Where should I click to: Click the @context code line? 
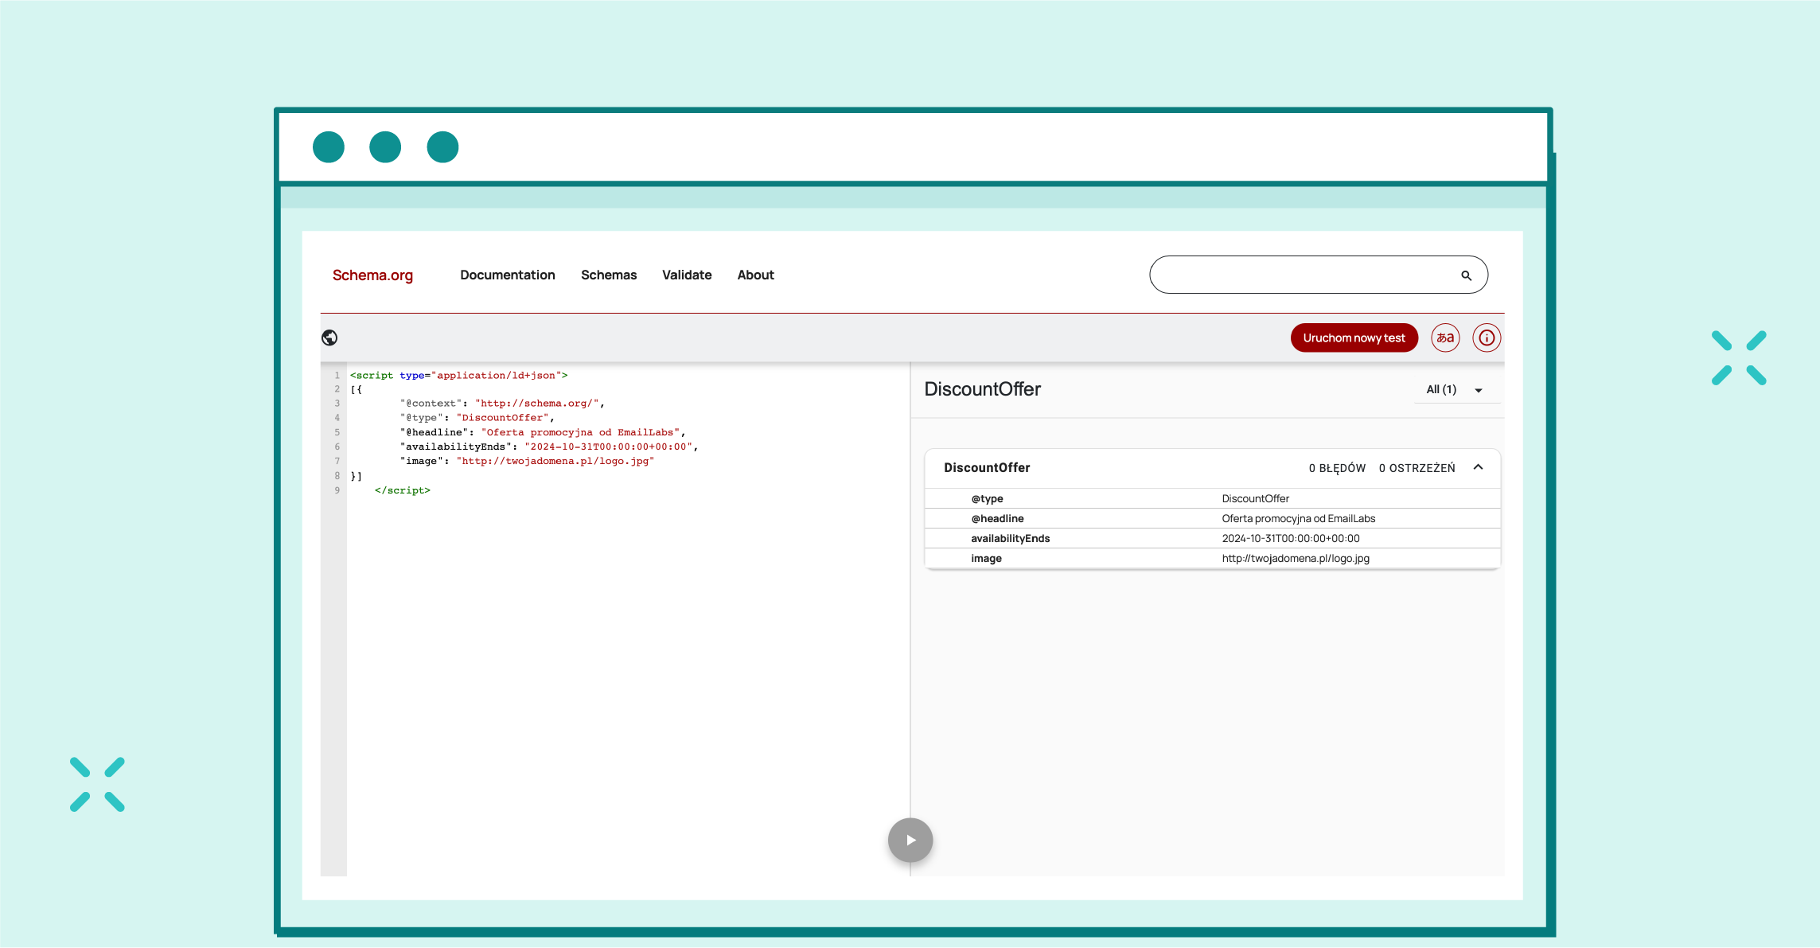(x=502, y=404)
